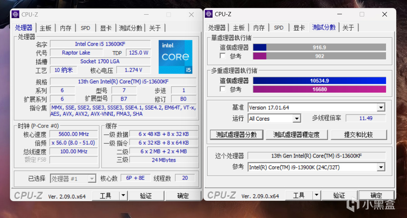Click 工艺 value 10 纳米
Viewport: 407px width, 218px height.
point(63,70)
